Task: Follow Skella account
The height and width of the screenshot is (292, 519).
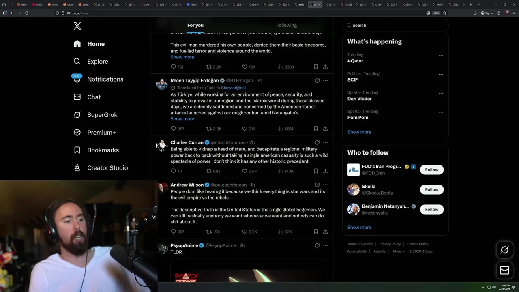Action: pyautogui.click(x=432, y=189)
